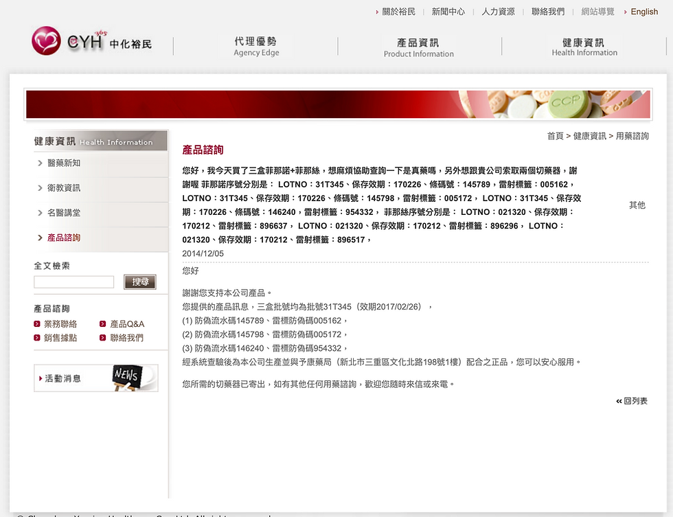Select 名醫講堂 in sidebar
The height and width of the screenshot is (517, 673).
(63, 213)
